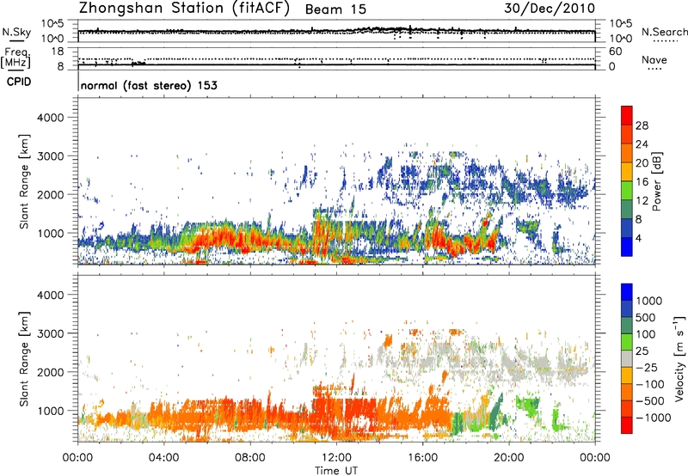688x476 pixels.
Task: Click the '-25' tick on velocity scale
Action: pyautogui.click(x=647, y=367)
